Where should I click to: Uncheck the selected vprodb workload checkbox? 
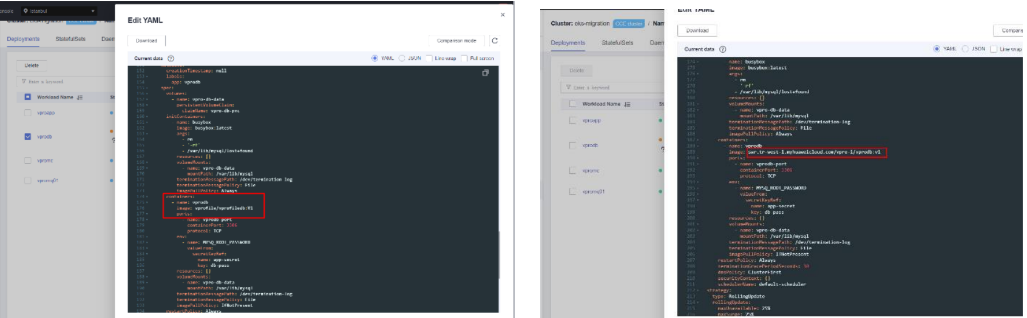(x=27, y=137)
